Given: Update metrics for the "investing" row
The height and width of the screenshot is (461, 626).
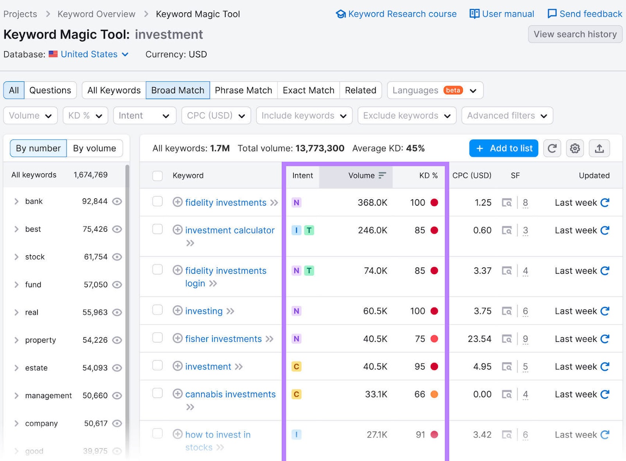Looking at the screenshot, I should (605, 311).
